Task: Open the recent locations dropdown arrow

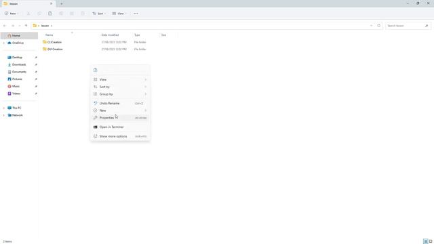Action: coord(20,26)
